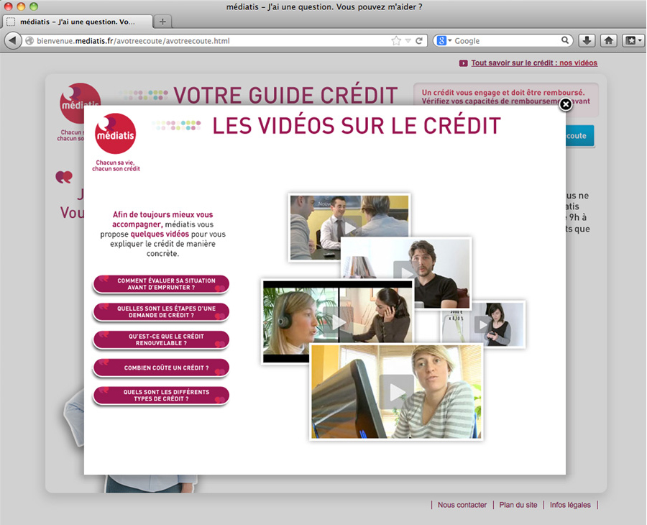Choose 'Quels sont les différents types de crédit'
Image resolution: width=647 pixels, height=525 pixels.
161,396
